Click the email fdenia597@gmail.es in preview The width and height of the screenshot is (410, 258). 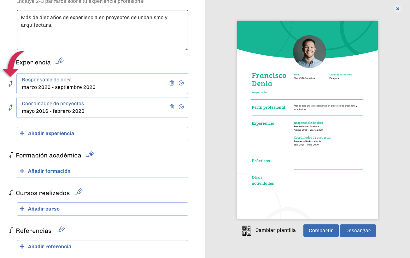304,78
